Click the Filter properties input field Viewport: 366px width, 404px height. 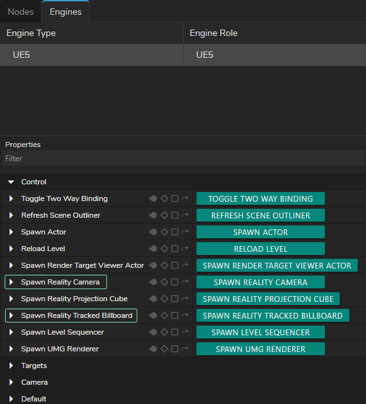click(183, 158)
